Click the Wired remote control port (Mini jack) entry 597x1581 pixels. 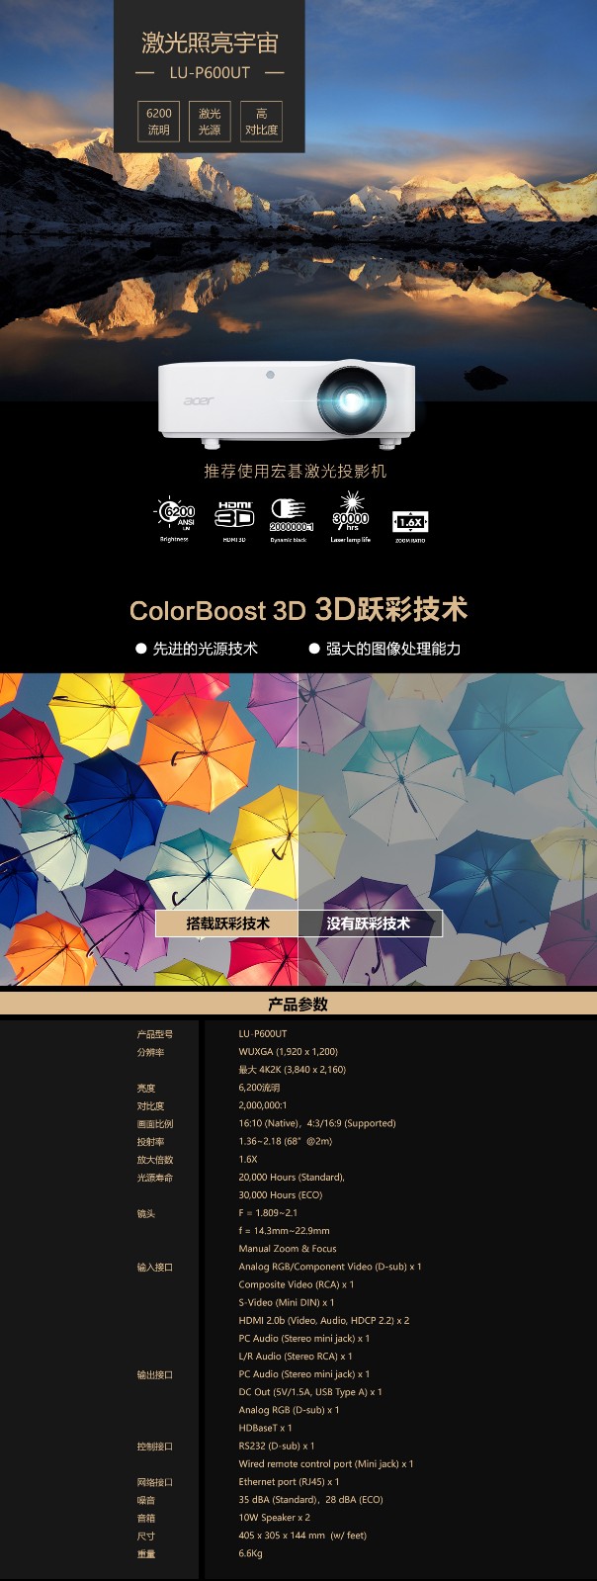click(326, 1463)
